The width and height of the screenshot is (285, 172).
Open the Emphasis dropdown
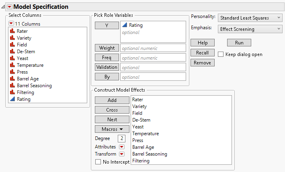[x=250, y=29]
